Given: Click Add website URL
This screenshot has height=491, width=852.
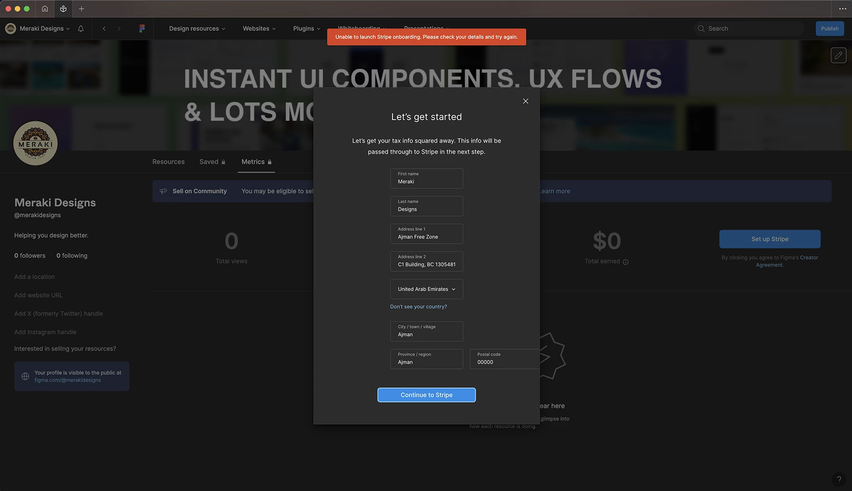Looking at the screenshot, I should click(x=38, y=295).
